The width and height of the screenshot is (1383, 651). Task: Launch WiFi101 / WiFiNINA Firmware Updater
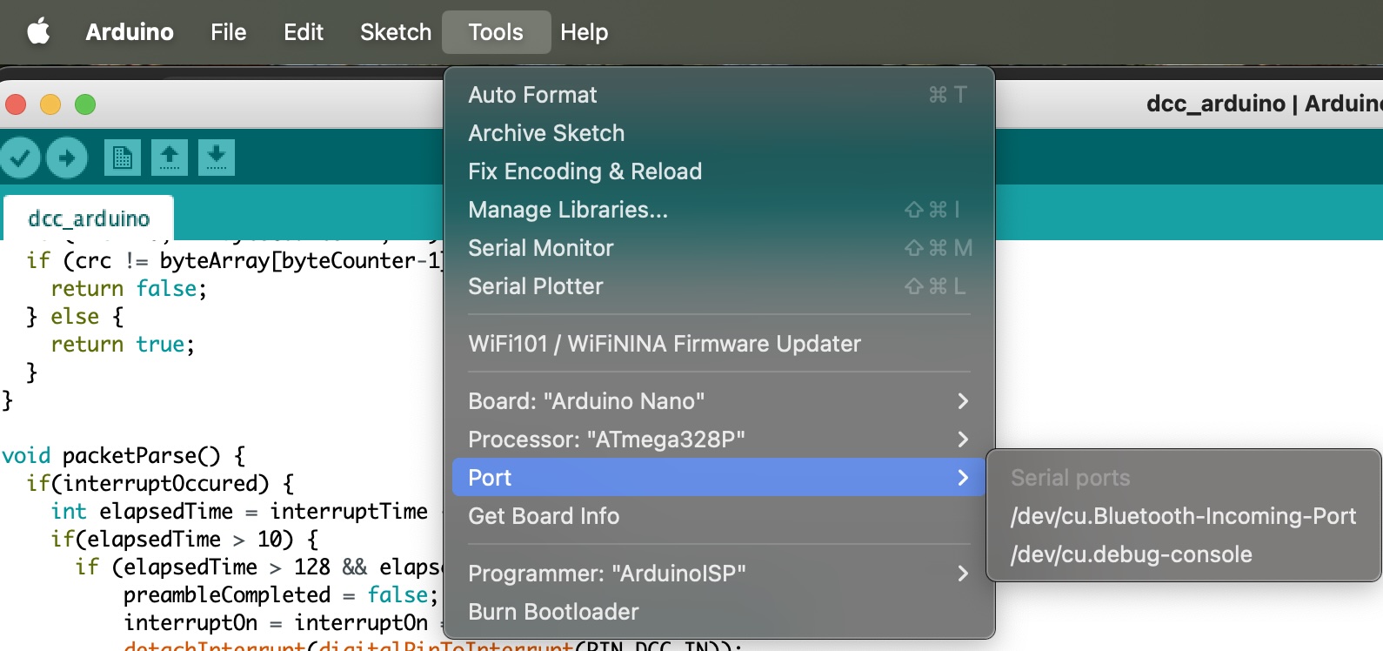718,344
